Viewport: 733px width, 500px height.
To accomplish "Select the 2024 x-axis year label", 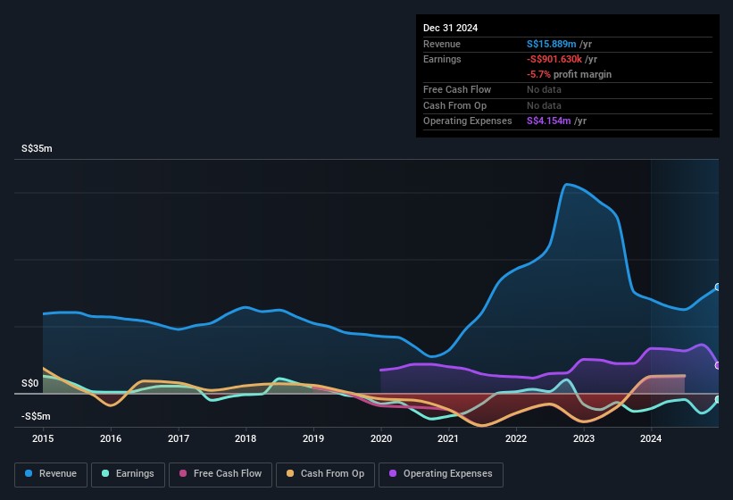I will point(651,438).
